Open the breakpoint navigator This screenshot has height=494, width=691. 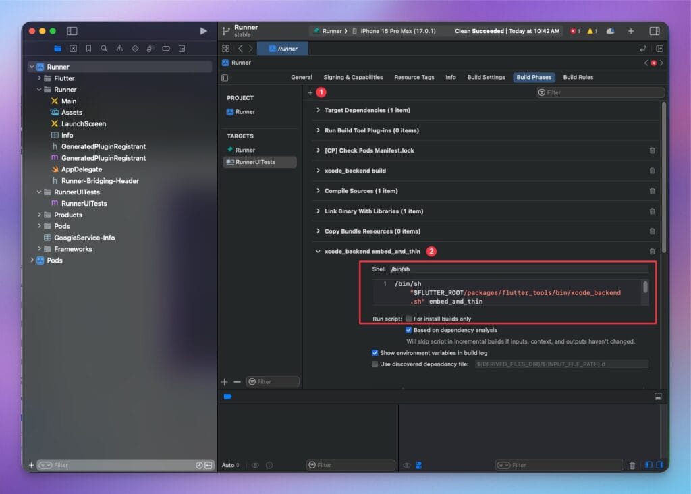166,49
